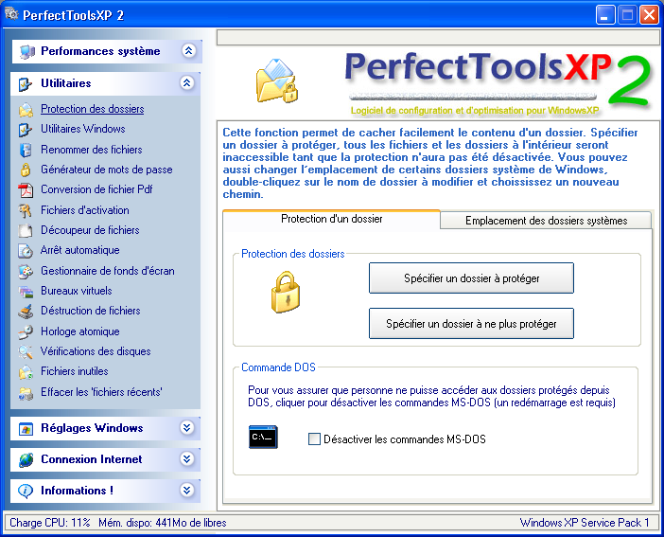Click Spécifier un dossier à protéger button
664x537 pixels.
pyautogui.click(x=471, y=278)
